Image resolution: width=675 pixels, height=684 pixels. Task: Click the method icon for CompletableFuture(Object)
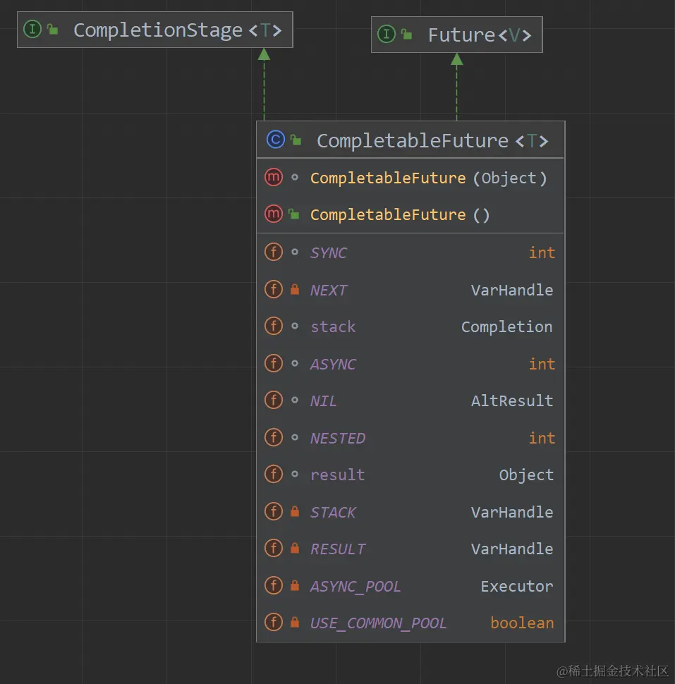click(274, 177)
